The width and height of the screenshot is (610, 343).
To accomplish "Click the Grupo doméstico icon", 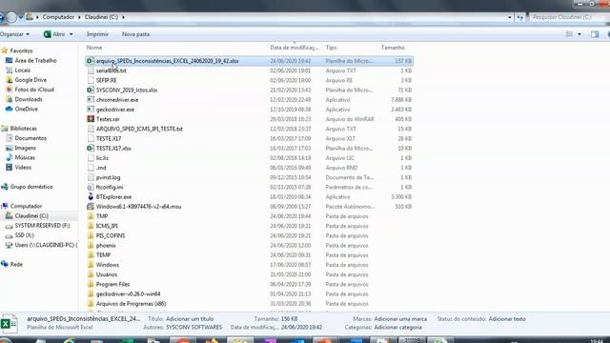I will click(5, 187).
